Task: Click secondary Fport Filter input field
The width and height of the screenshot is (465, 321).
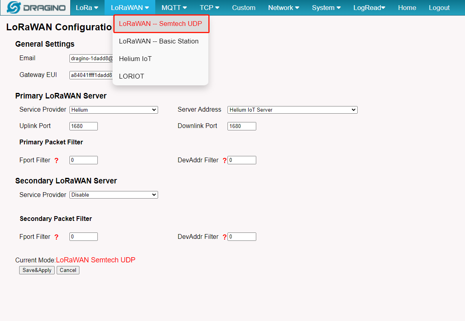Action: [x=84, y=236]
